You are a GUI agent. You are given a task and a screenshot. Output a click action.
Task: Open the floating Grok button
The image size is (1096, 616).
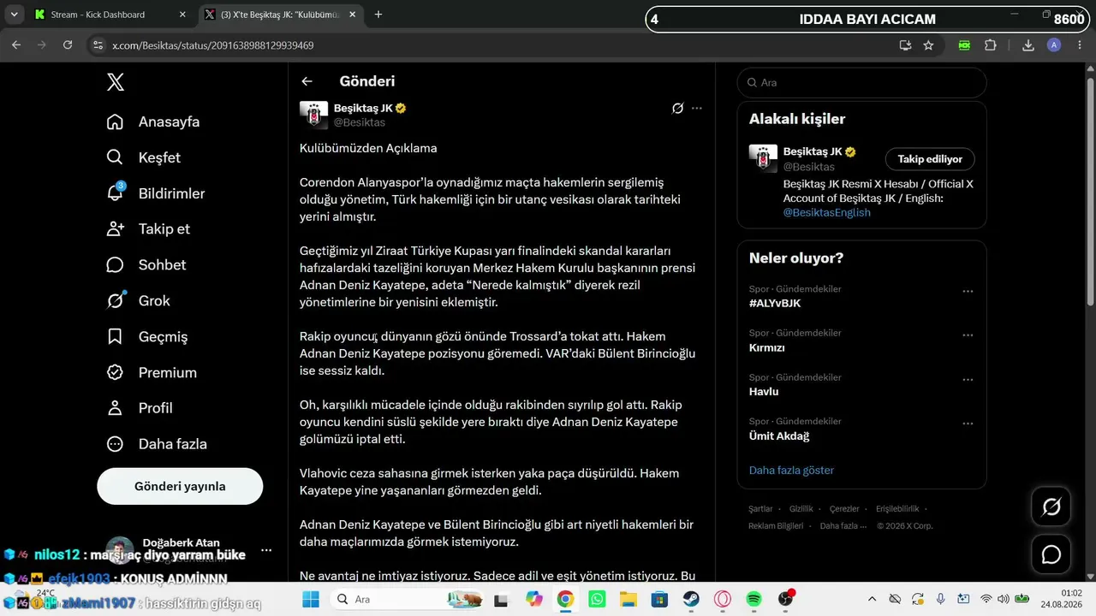click(1051, 507)
